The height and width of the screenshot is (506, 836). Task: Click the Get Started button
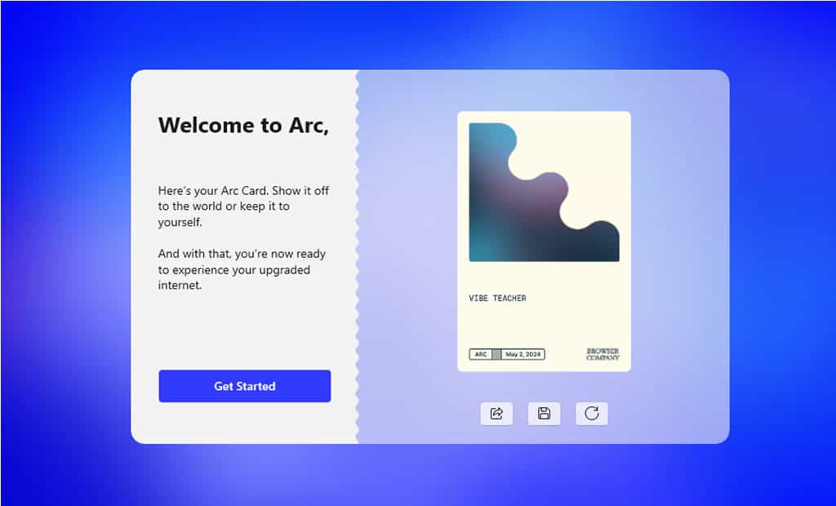245,386
